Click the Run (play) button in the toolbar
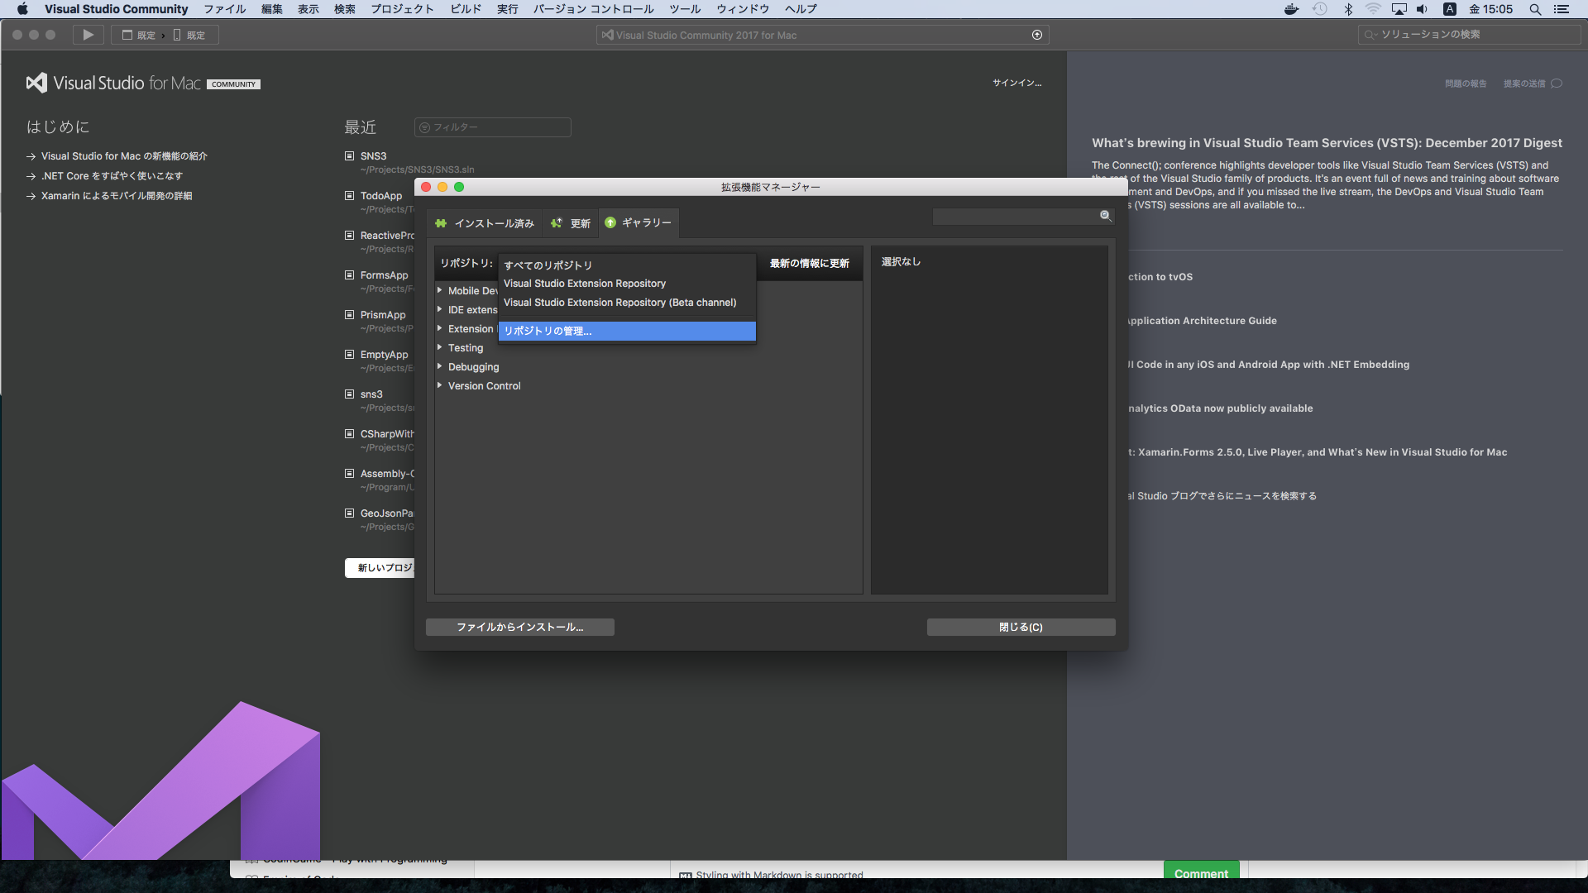This screenshot has width=1588, height=893. [88, 35]
